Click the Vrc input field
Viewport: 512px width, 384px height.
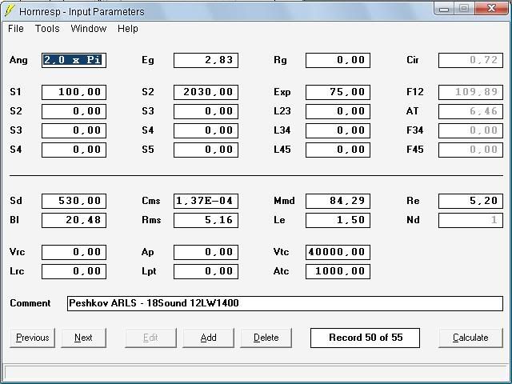(x=74, y=252)
